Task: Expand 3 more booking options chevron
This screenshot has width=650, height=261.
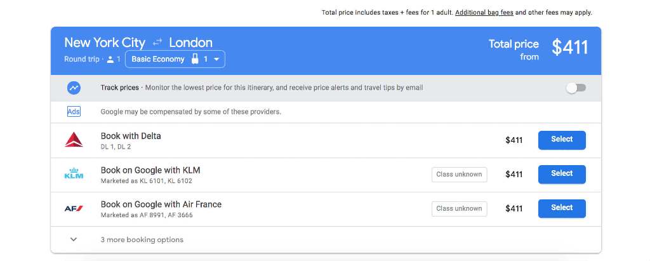Action: 74,239
